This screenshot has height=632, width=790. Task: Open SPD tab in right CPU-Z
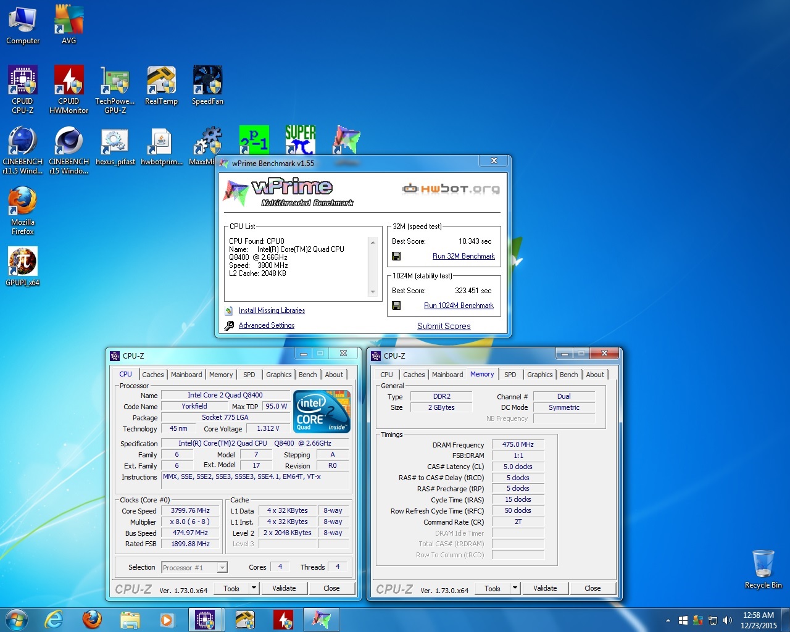[x=510, y=375]
